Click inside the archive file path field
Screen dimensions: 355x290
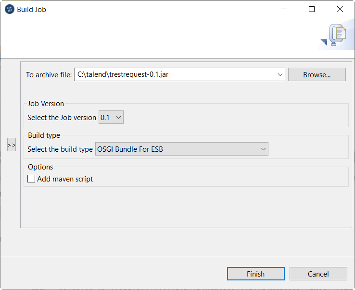click(x=173, y=74)
